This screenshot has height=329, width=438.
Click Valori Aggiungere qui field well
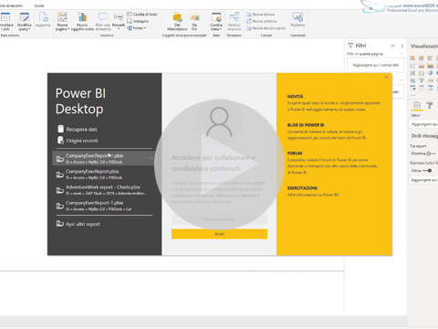point(424,124)
